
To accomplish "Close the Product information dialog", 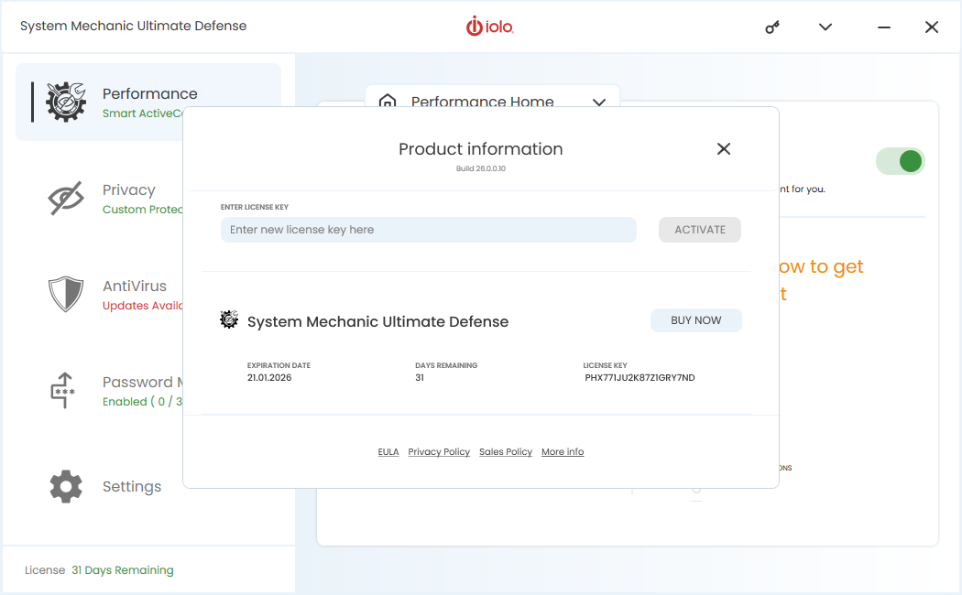I will (724, 149).
